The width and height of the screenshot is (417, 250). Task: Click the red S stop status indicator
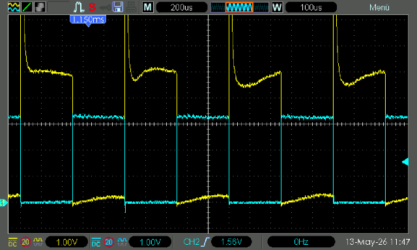pos(92,7)
